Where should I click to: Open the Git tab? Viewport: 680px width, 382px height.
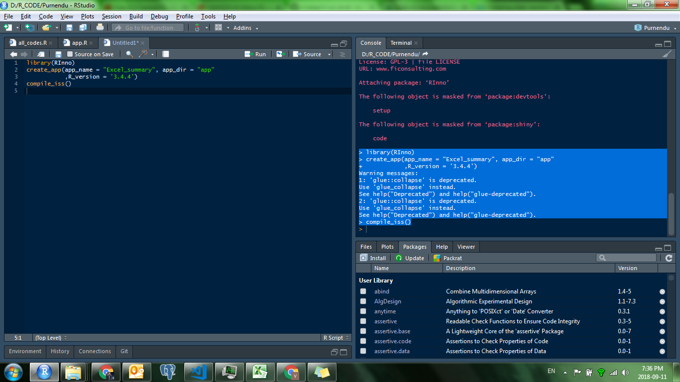click(x=124, y=351)
